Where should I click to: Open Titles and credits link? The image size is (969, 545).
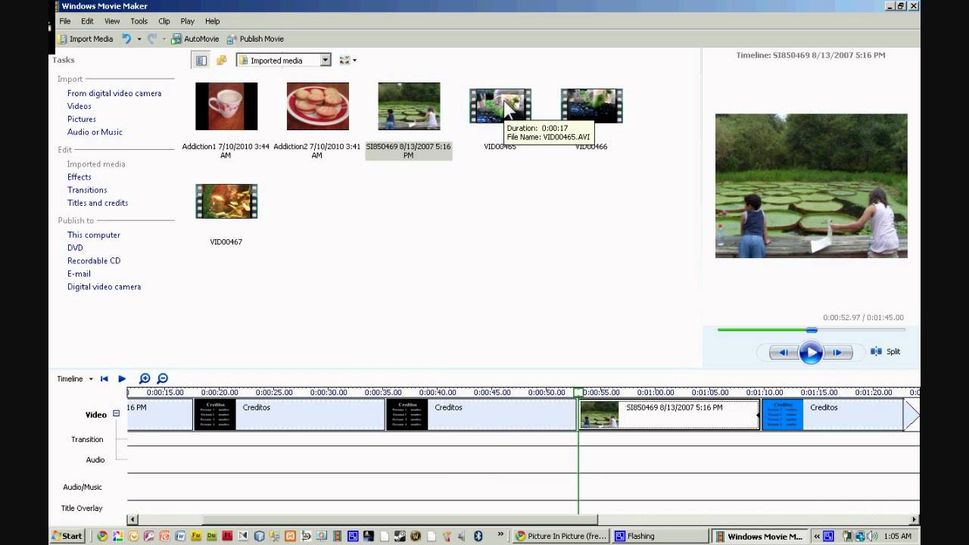pos(98,203)
